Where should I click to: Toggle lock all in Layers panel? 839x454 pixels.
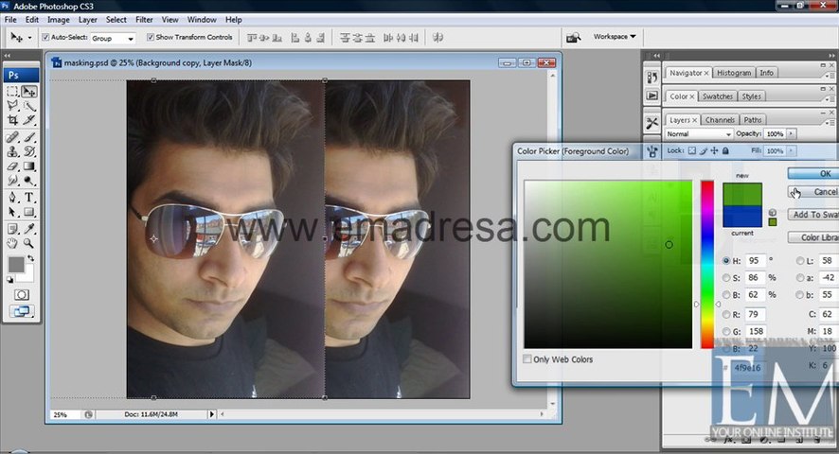(725, 150)
